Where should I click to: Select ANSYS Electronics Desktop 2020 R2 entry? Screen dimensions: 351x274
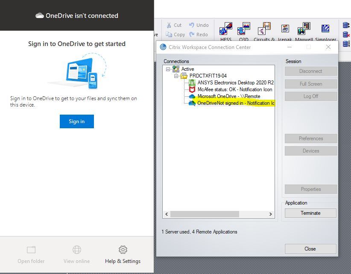pos(235,83)
